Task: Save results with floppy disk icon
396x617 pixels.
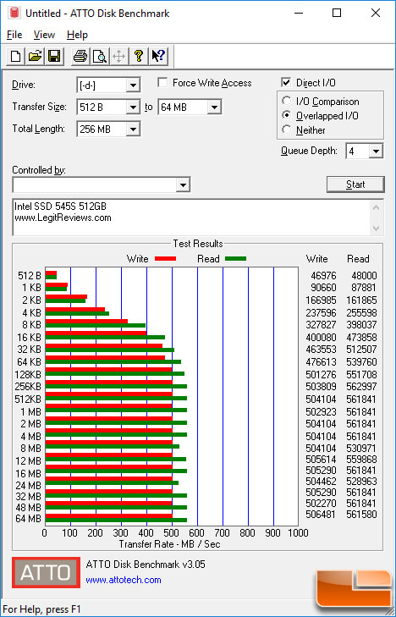Action: coord(54,56)
